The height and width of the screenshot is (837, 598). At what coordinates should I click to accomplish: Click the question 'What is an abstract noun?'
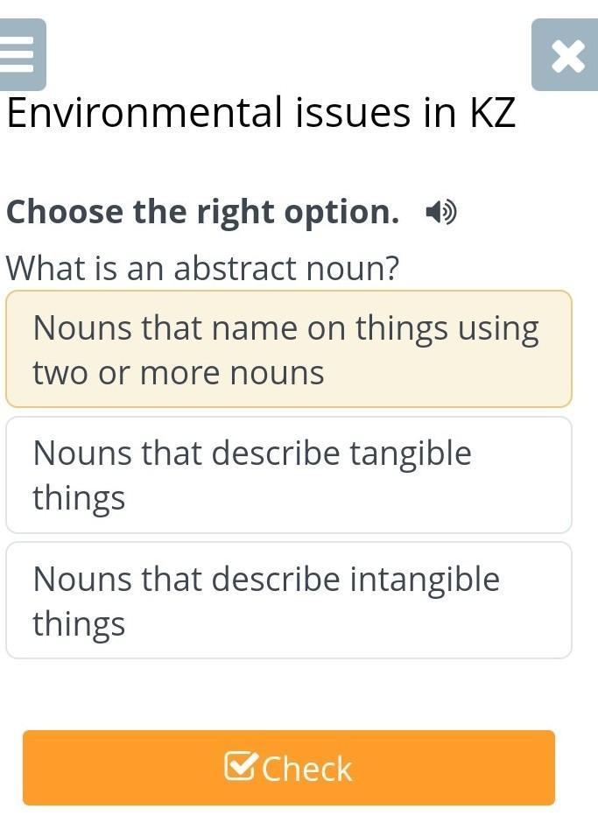click(x=202, y=268)
